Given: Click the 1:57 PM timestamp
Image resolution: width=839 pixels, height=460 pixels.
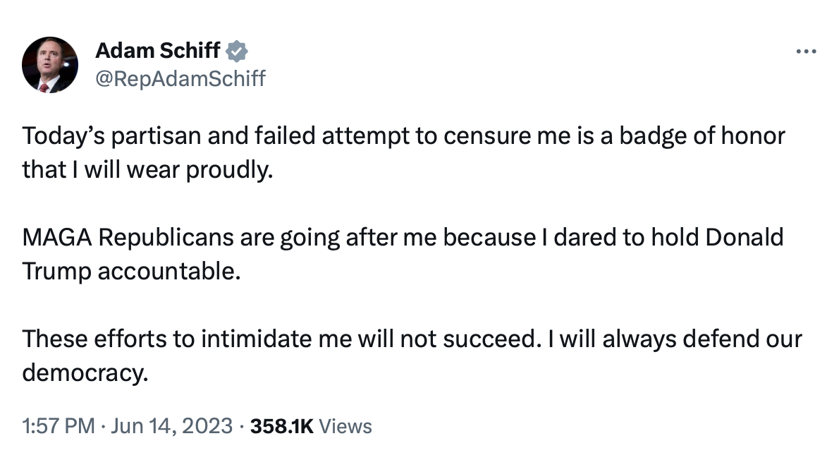Looking at the screenshot, I should click(59, 426).
